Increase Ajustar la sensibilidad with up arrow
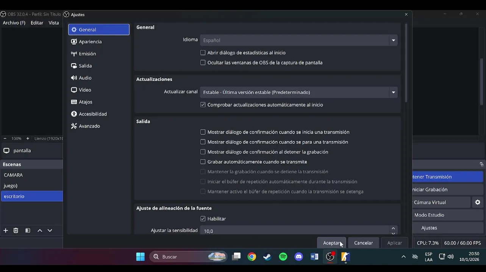 pos(393,228)
